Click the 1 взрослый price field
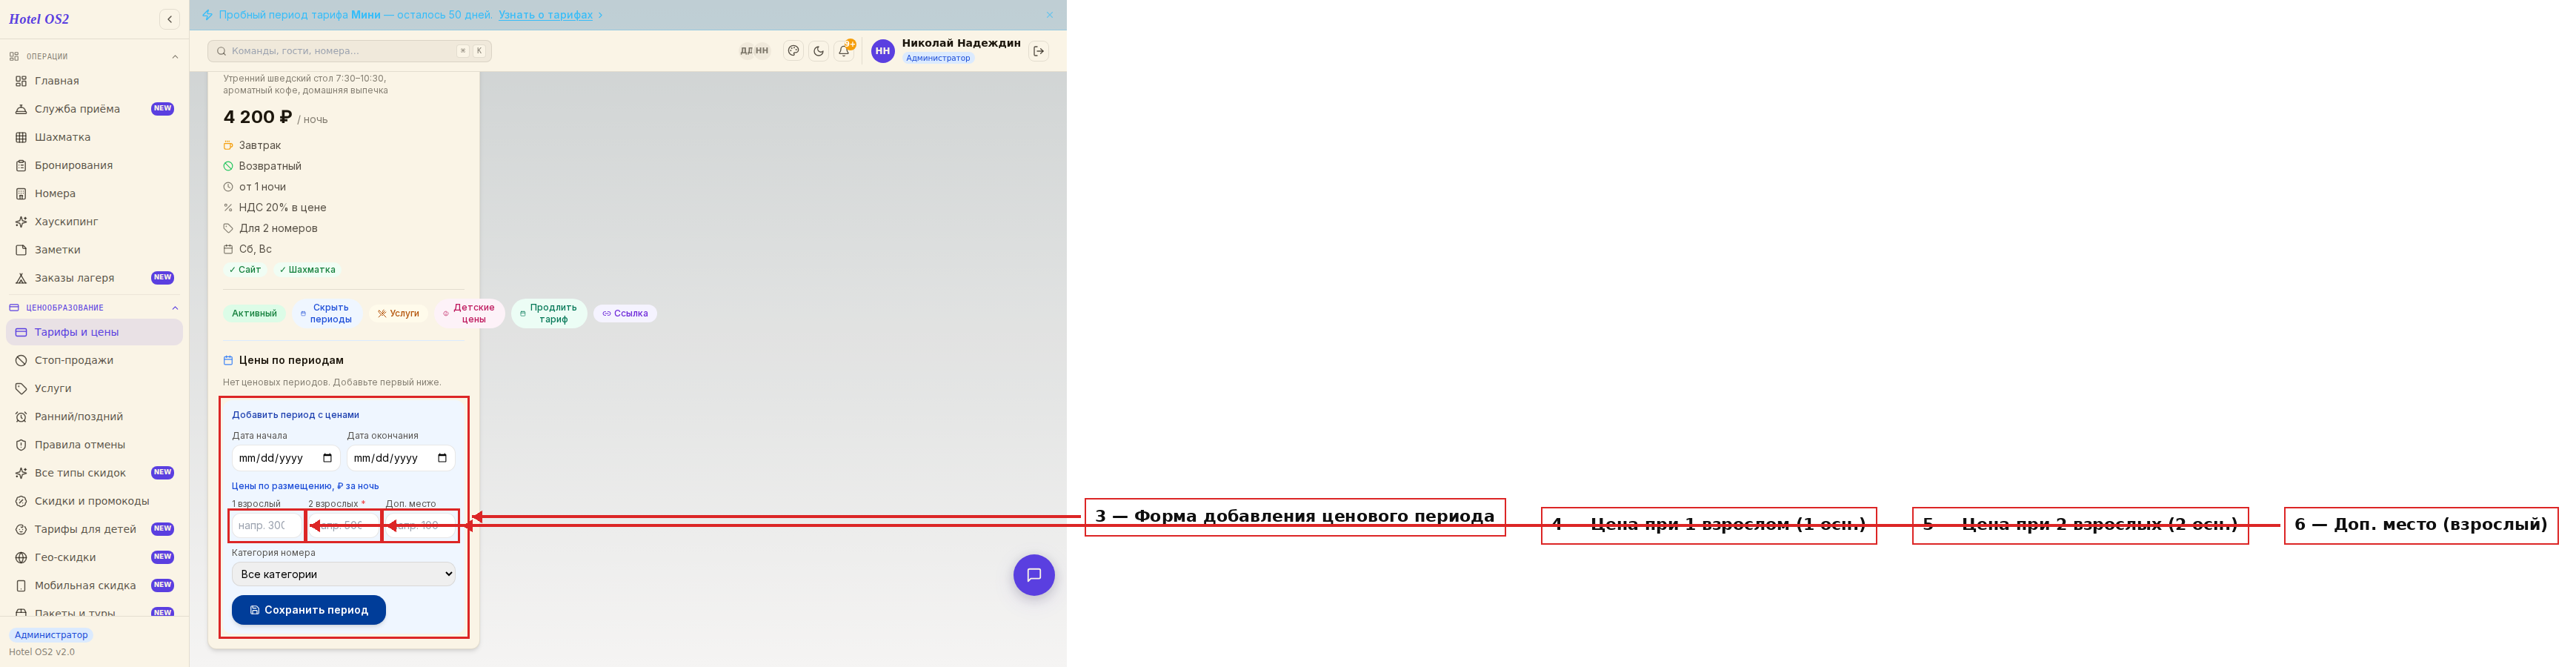 pyautogui.click(x=266, y=525)
